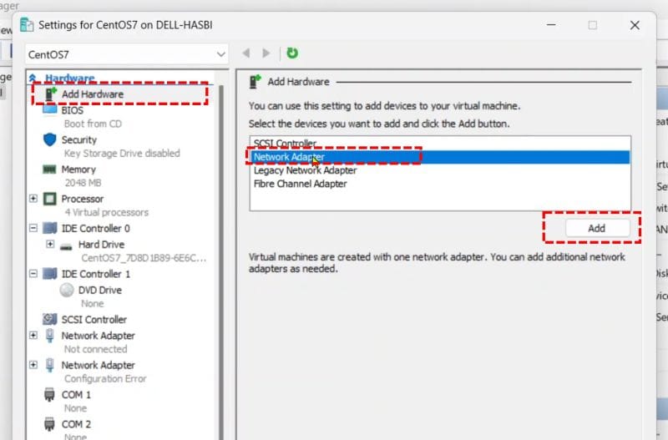
Task: Expand the Hard Drive tree node
Action: pos(50,245)
